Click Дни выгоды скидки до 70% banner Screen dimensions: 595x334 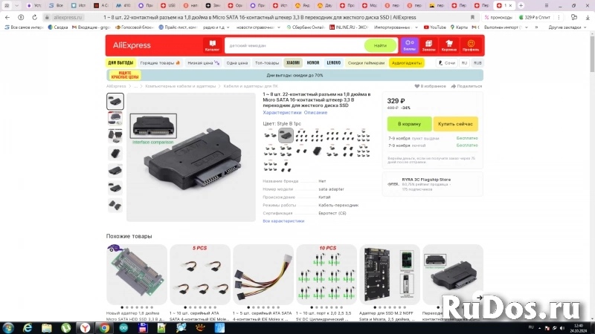295,75
